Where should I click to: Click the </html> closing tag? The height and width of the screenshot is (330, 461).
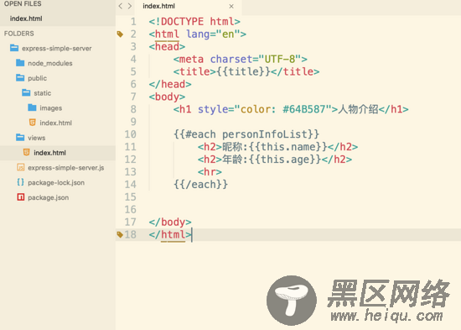click(170, 234)
